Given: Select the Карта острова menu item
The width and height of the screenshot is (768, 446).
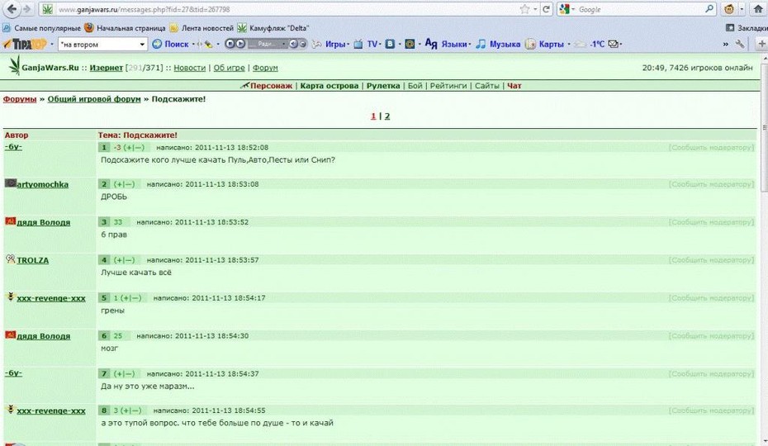Looking at the screenshot, I should tap(329, 86).
